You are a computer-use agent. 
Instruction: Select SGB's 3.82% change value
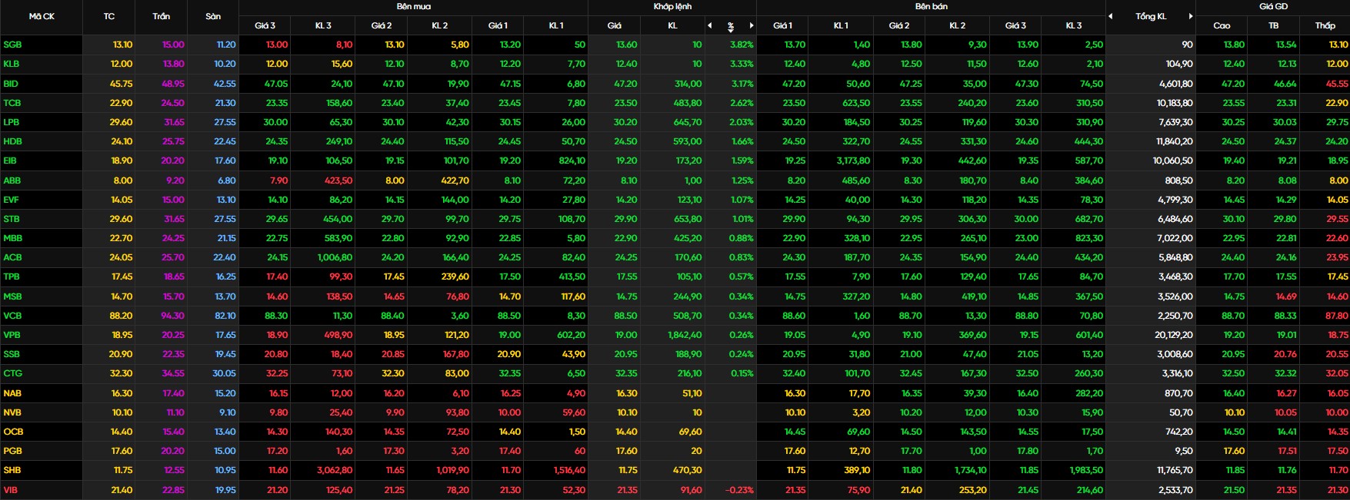point(742,45)
